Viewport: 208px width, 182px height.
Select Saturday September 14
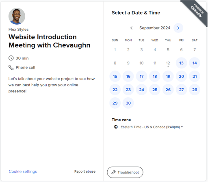[195, 63]
